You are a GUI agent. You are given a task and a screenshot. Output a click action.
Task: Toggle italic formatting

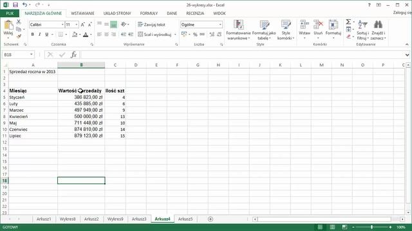coord(39,34)
